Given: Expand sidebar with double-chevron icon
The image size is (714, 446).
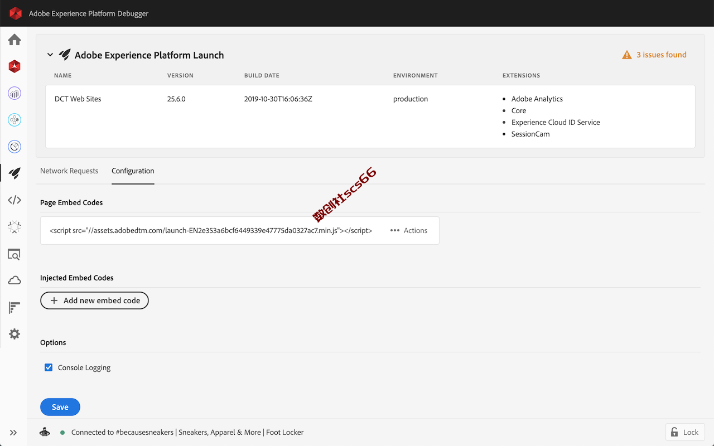Looking at the screenshot, I should coord(13,433).
